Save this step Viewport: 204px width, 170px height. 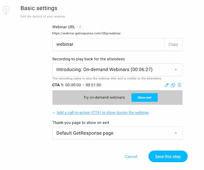click(168, 157)
